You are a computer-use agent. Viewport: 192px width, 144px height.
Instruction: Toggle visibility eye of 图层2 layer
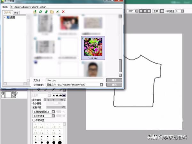4,92
